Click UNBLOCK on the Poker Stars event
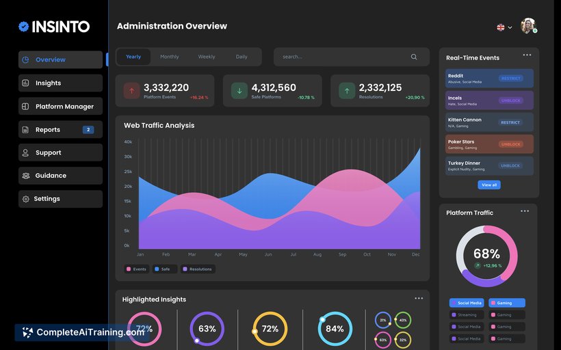The width and height of the screenshot is (561, 350). click(x=510, y=144)
